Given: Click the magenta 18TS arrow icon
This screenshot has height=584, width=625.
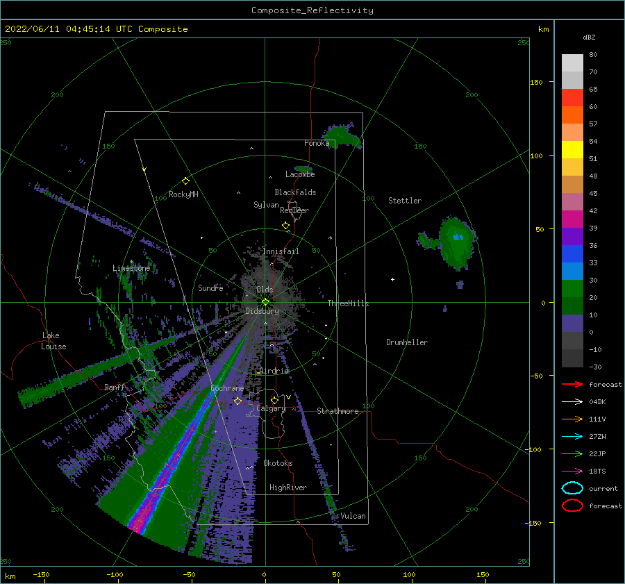Looking at the screenshot, I should [572, 472].
